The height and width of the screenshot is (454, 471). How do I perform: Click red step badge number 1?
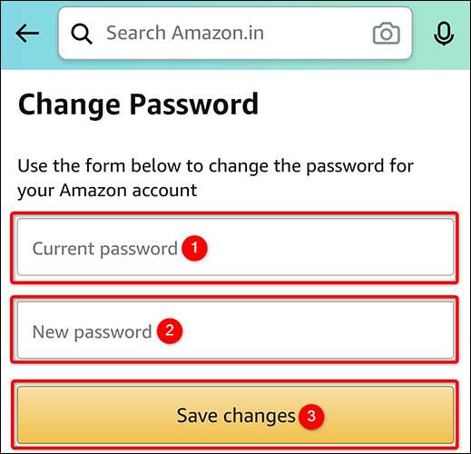click(x=194, y=248)
